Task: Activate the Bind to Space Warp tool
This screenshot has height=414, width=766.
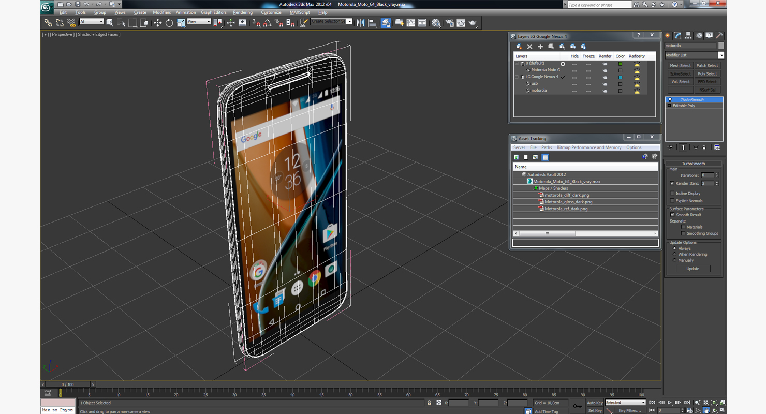Action: 71,23
